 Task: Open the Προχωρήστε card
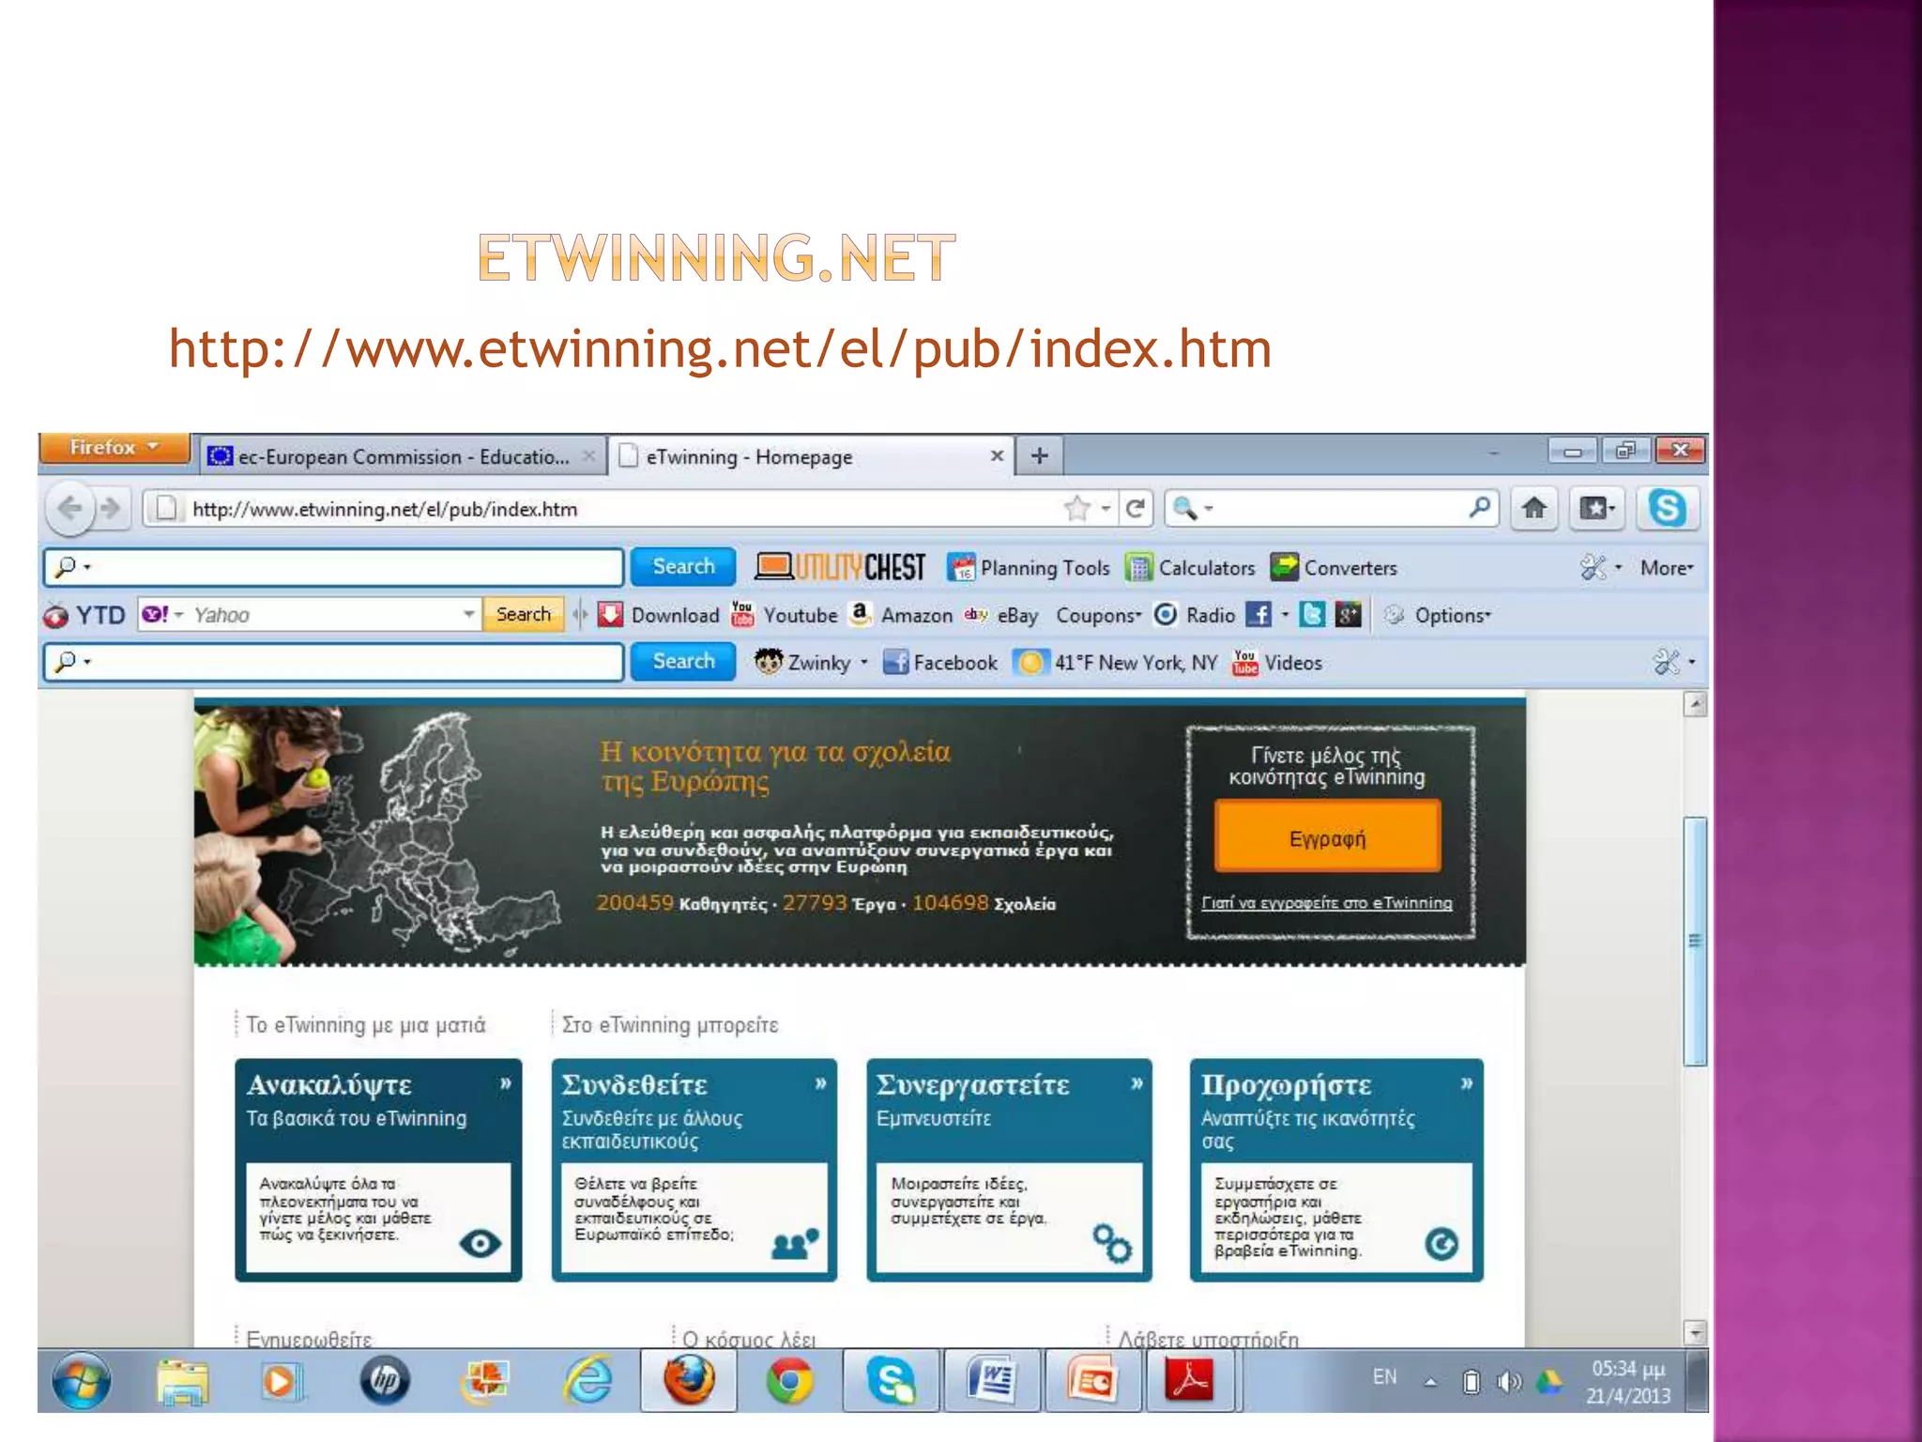coord(1336,1170)
